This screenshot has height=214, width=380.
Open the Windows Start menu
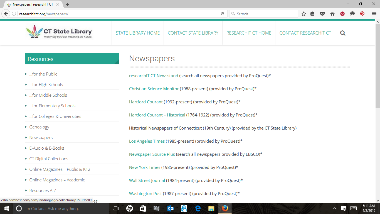pos(6,208)
